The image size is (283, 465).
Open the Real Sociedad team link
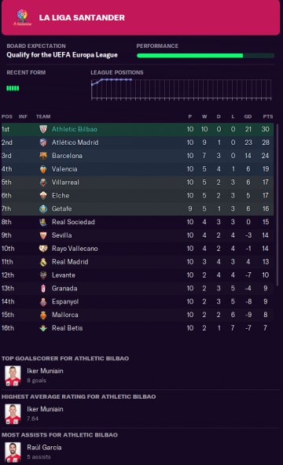(x=73, y=222)
